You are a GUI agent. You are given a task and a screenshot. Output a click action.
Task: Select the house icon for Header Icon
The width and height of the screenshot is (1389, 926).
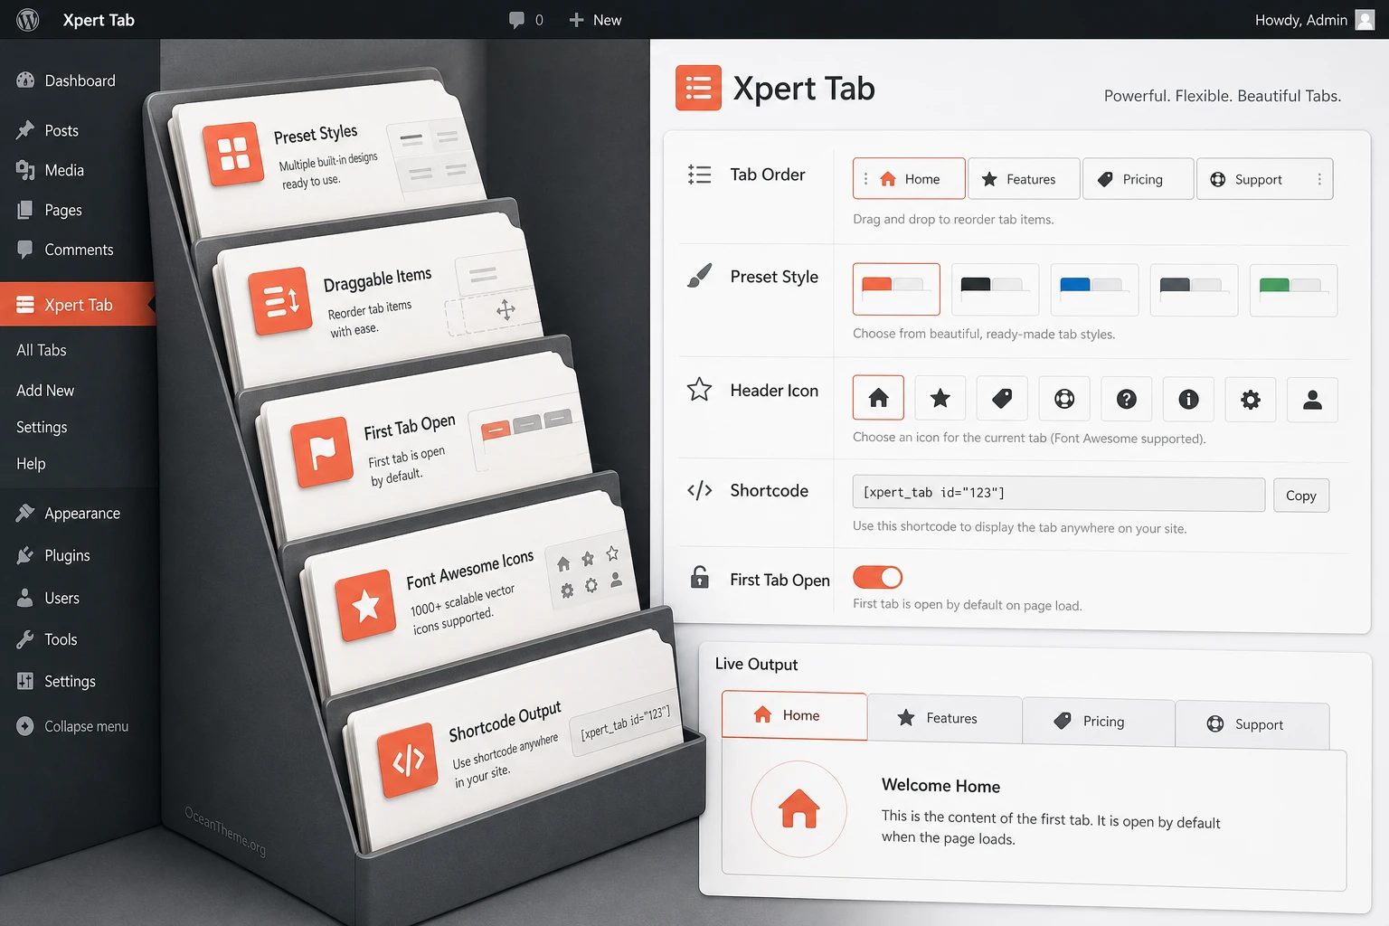click(x=878, y=398)
